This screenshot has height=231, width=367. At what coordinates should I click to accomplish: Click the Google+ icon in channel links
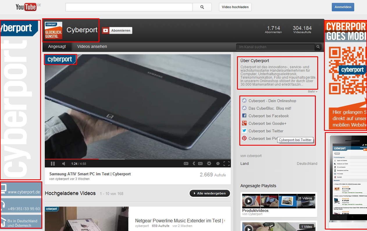click(244, 123)
